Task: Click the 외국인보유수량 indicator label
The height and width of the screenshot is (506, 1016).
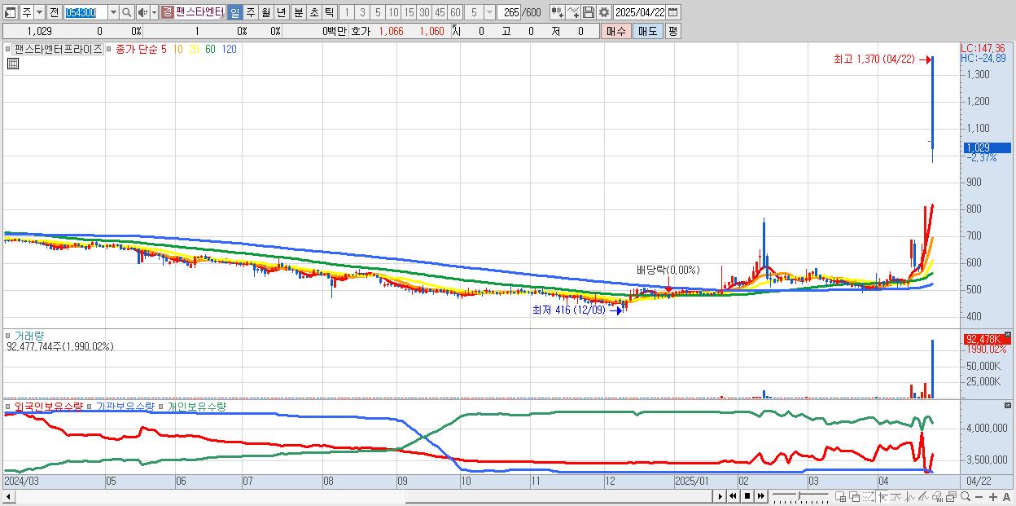Action: 49,406
